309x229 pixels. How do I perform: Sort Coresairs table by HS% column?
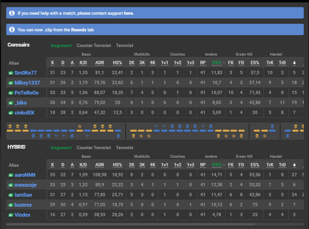[117, 63]
